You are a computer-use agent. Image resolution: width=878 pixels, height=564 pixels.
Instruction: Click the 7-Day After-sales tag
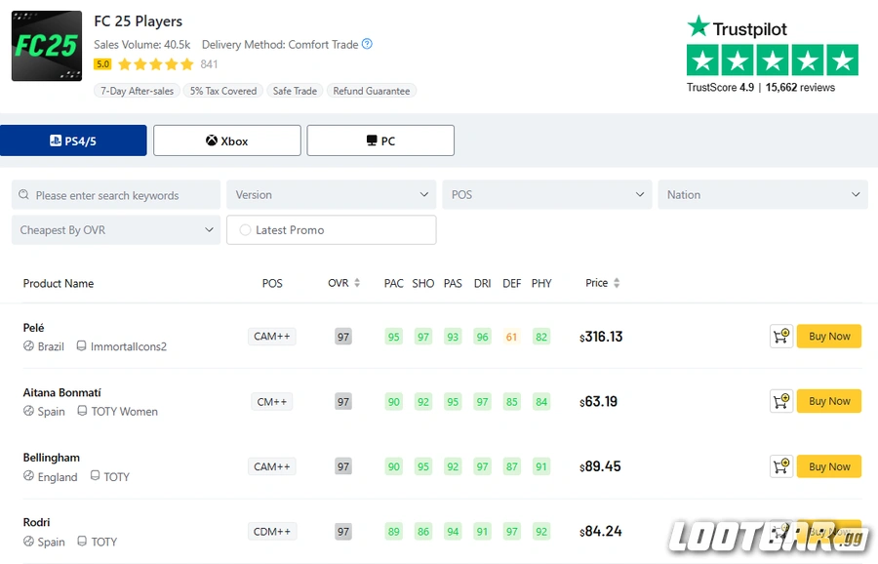click(x=138, y=91)
